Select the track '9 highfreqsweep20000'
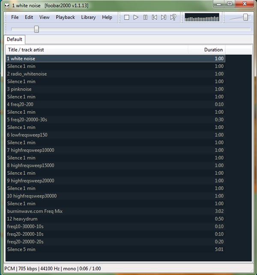The width and height of the screenshot is (257, 275). click(115, 180)
